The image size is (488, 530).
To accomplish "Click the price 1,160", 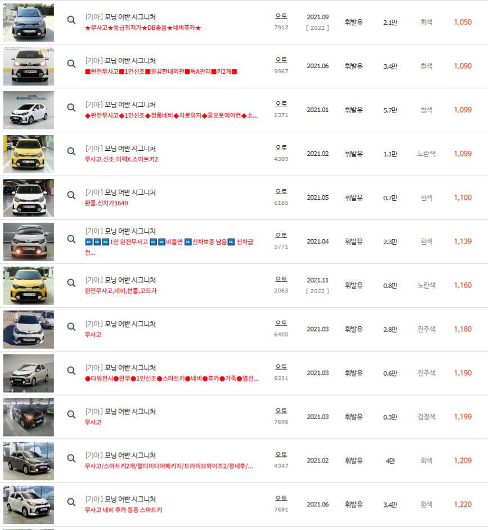I will pos(463,285).
